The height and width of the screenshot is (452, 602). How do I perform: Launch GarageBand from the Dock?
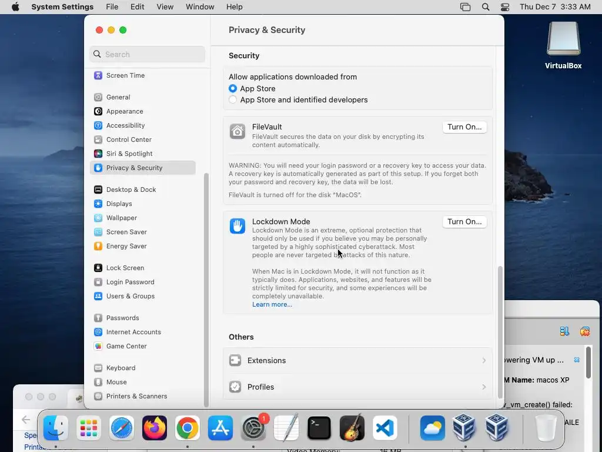click(352, 428)
